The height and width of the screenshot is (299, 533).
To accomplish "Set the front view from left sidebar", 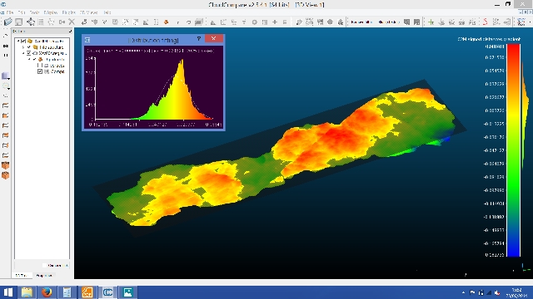I will pos(6,115).
